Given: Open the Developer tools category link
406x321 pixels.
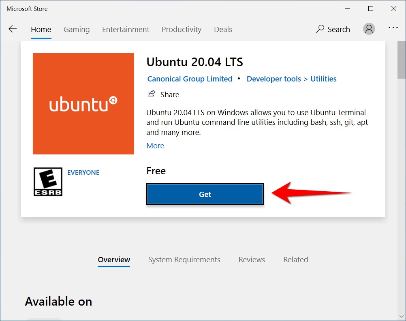Looking at the screenshot, I should 274,79.
